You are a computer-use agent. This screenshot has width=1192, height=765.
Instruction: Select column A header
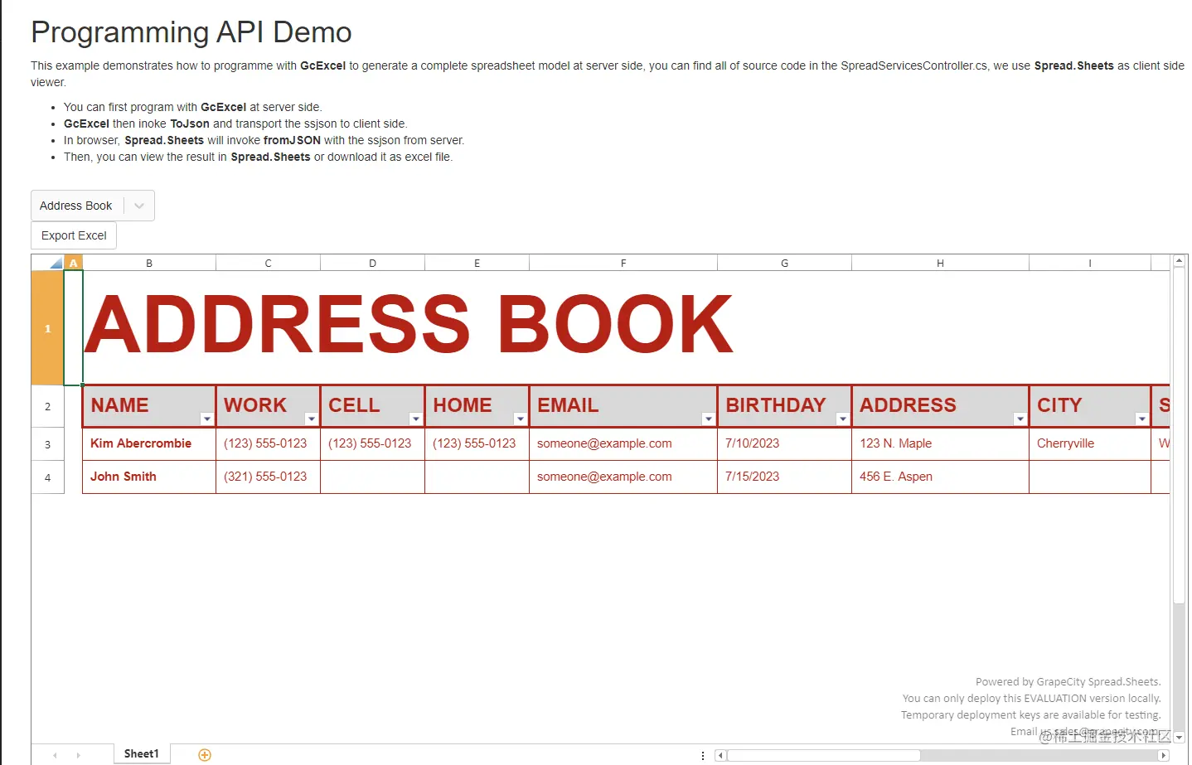pyautogui.click(x=74, y=263)
